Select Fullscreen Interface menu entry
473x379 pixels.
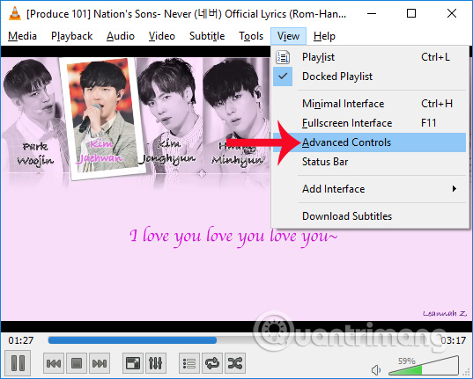(370, 123)
